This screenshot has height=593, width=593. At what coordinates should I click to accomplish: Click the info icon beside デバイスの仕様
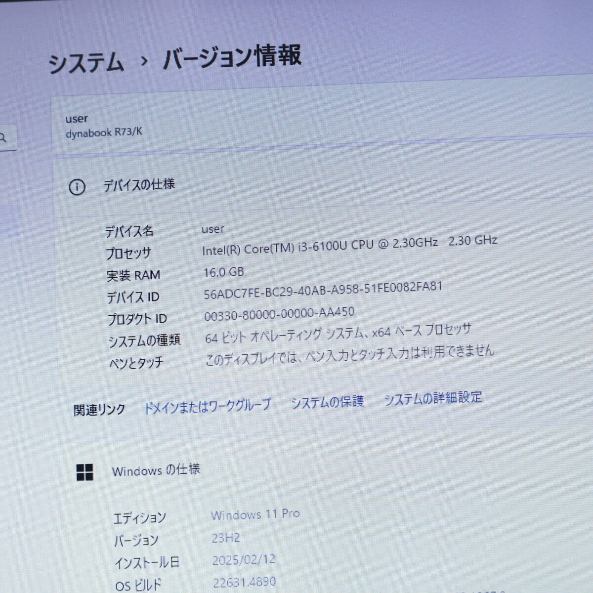(x=77, y=187)
